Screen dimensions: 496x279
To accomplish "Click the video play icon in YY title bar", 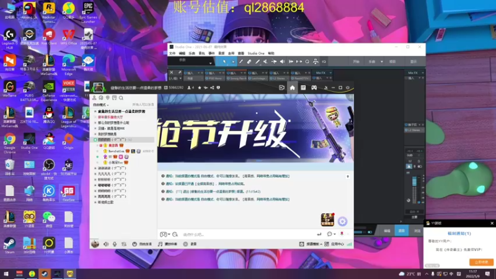I will pyautogui.click(x=282, y=87).
